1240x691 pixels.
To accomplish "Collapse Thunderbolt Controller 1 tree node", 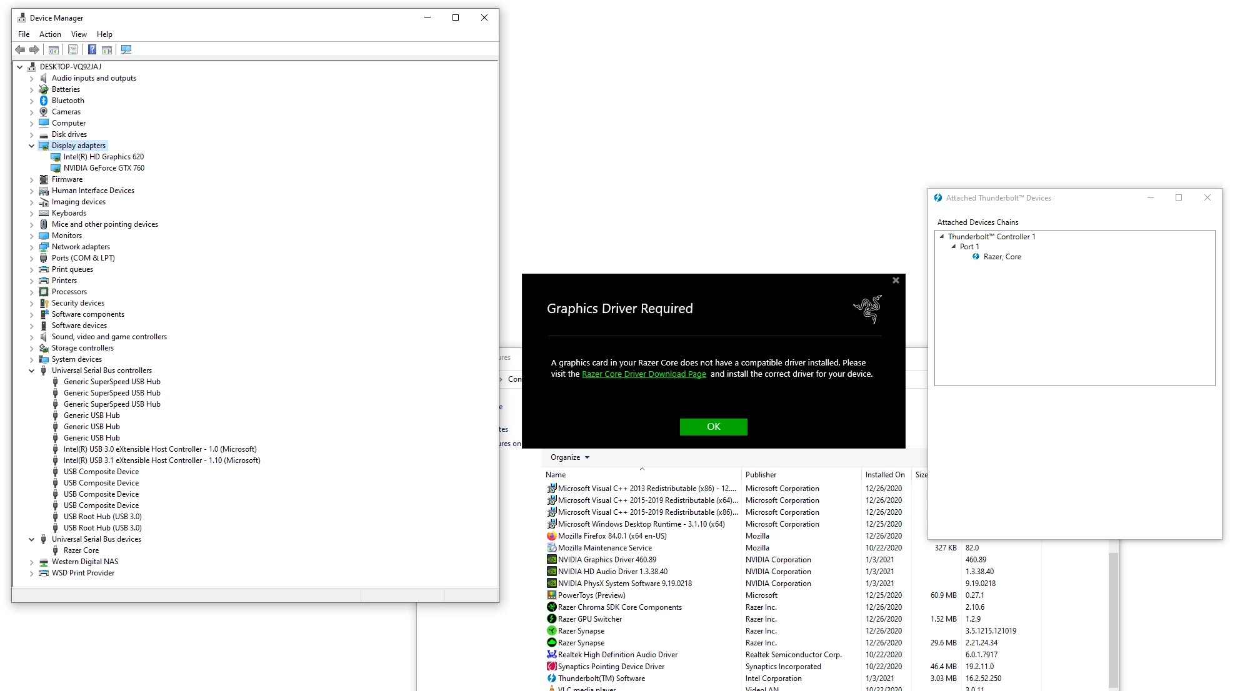I will [941, 237].
